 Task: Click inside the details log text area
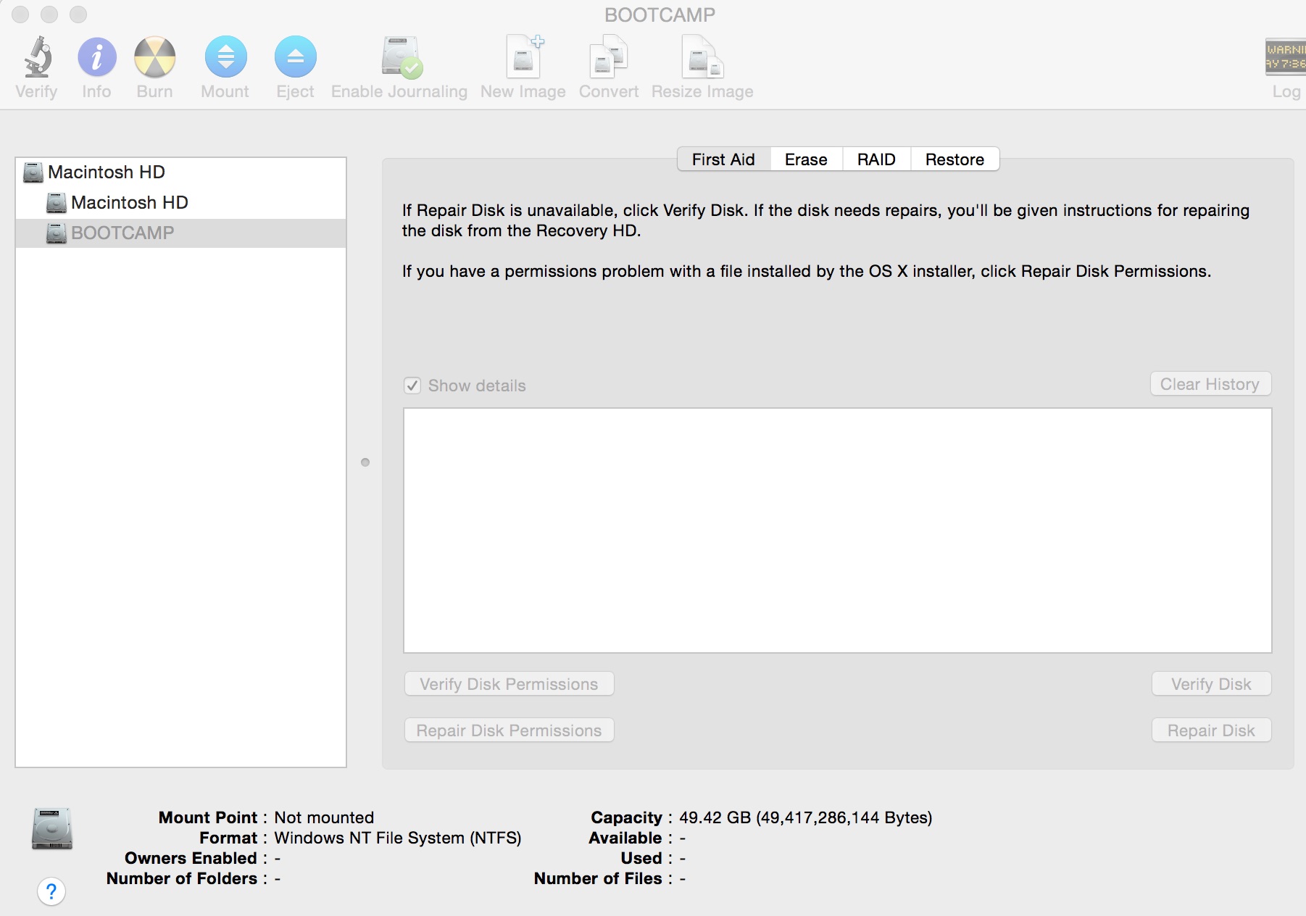(x=837, y=530)
